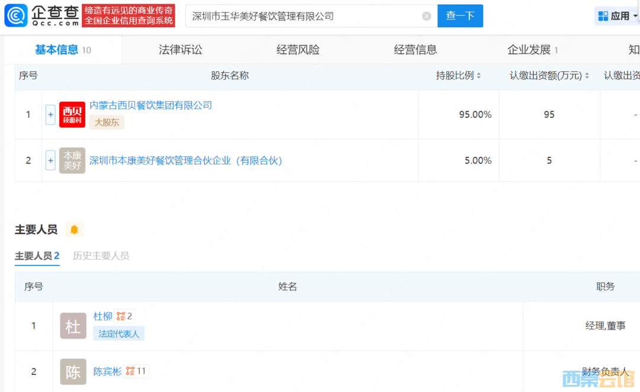Click the Qcc.com logo icon
The image size is (640, 392).
tap(16, 16)
